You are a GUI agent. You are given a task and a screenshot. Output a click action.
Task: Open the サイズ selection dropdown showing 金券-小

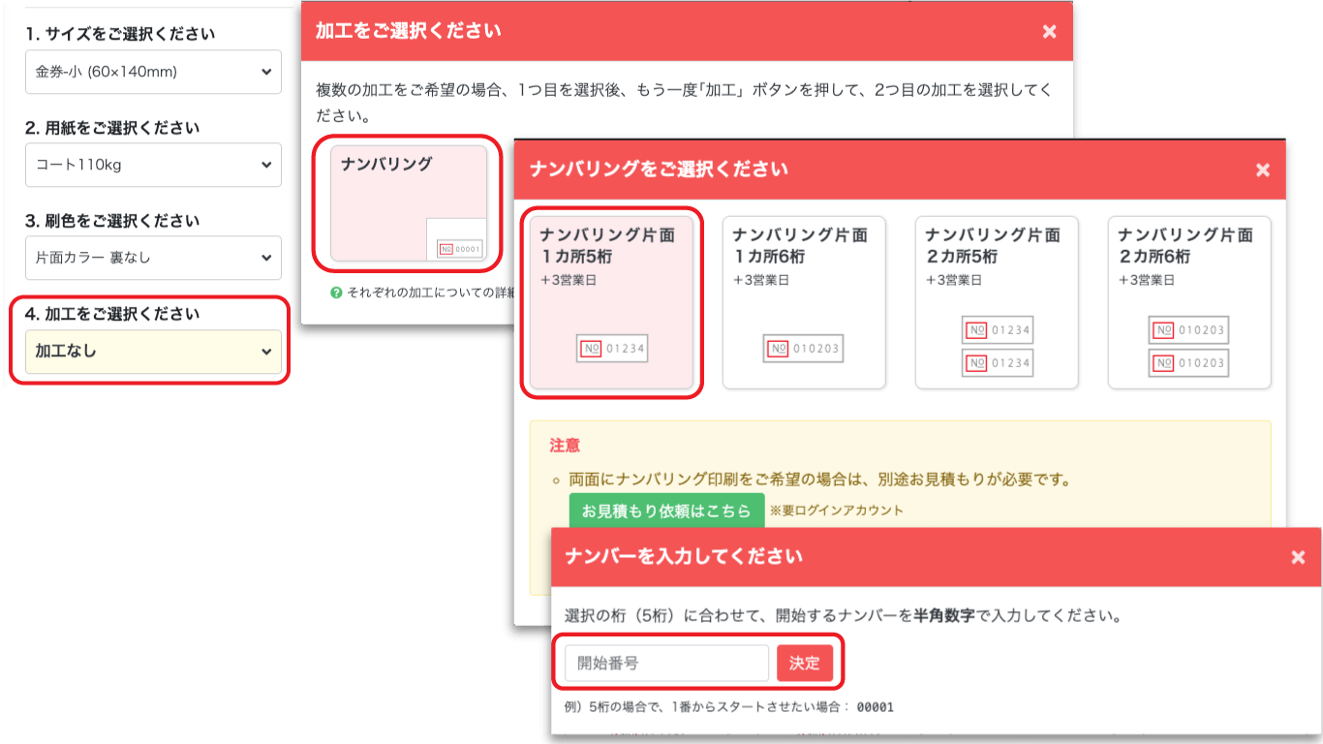pos(152,72)
